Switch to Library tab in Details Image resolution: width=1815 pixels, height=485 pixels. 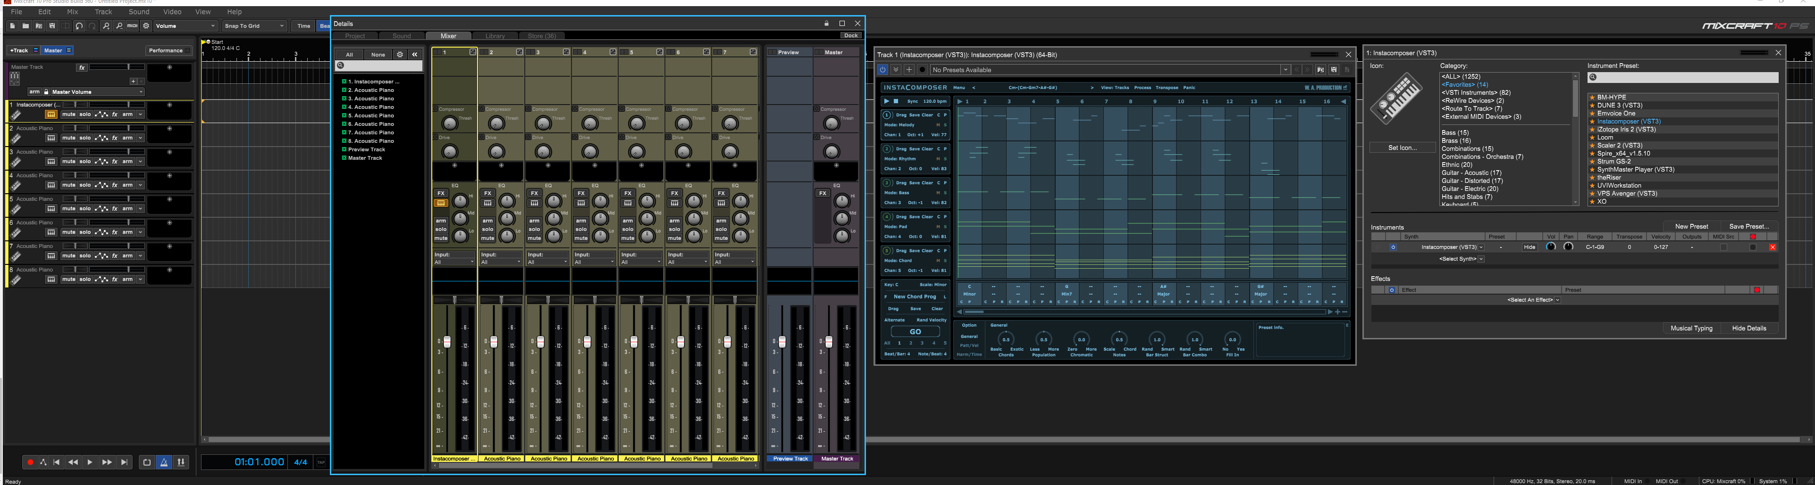tap(496, 36)
